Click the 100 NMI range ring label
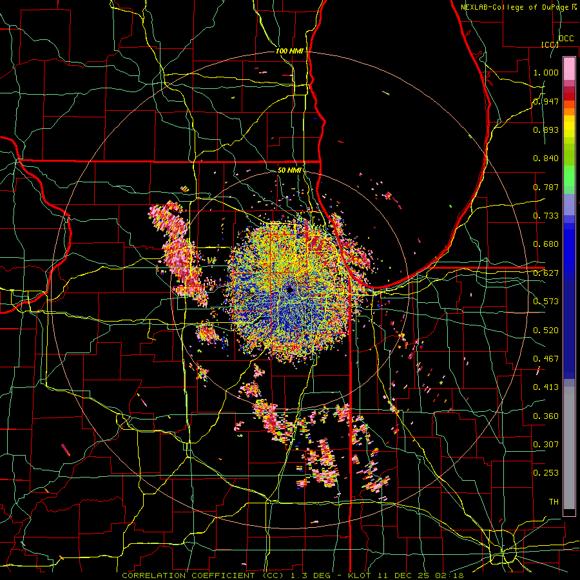Image resolution: width=580 pixels, height=580 pixels. click(289, 51)
